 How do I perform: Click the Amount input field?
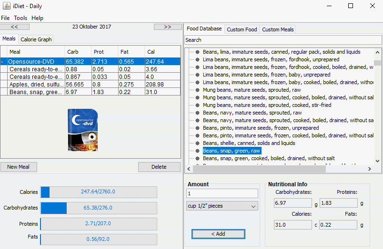[x=222, y=193]
